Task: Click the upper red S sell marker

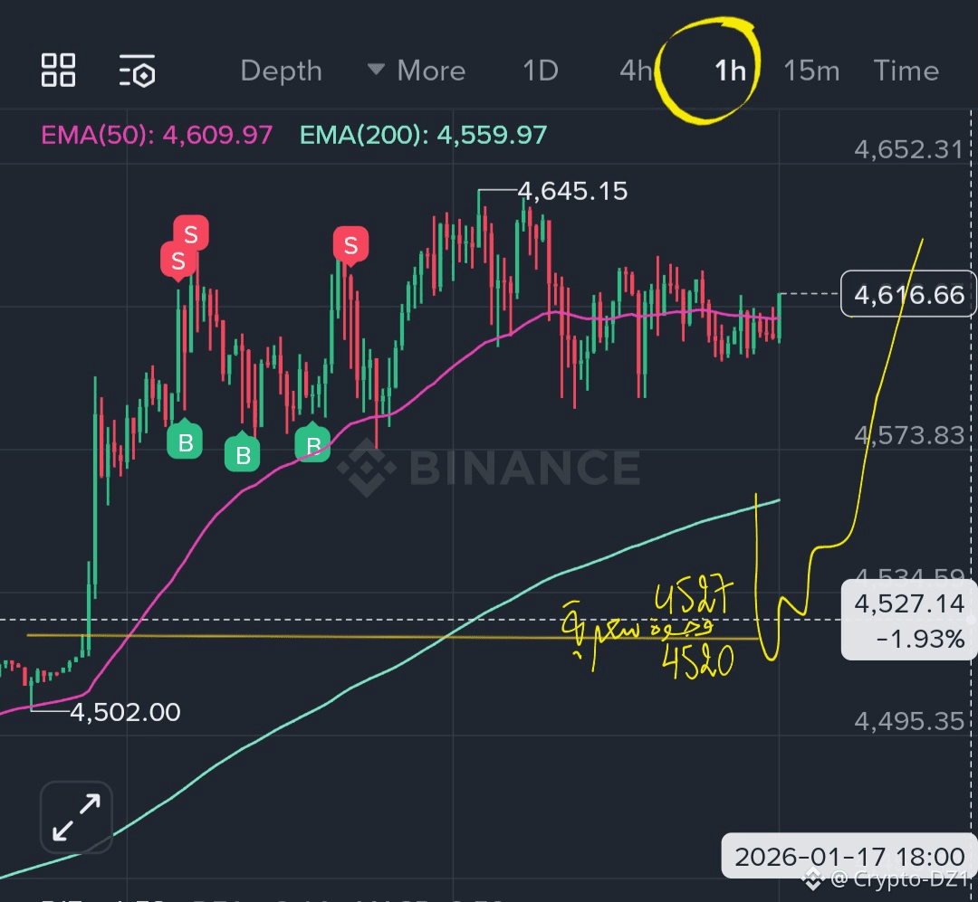Action: pyautogui.click(x=191, y=233)
